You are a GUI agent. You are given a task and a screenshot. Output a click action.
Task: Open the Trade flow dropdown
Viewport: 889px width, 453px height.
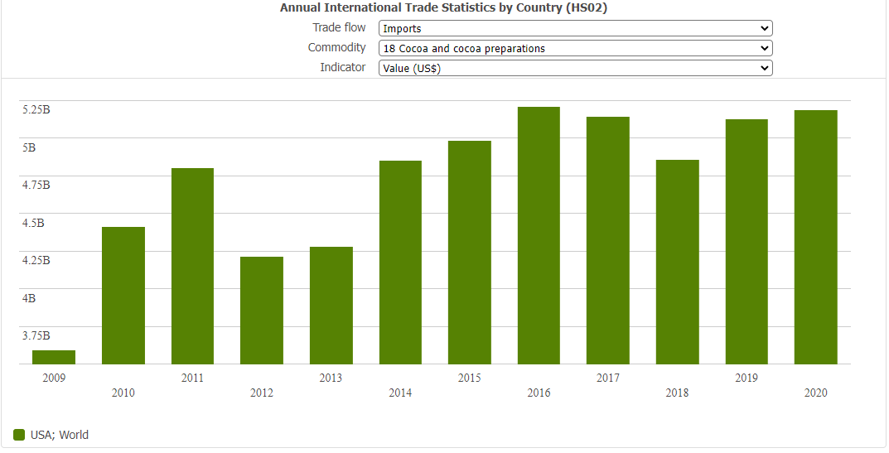(x=575, y=28)
